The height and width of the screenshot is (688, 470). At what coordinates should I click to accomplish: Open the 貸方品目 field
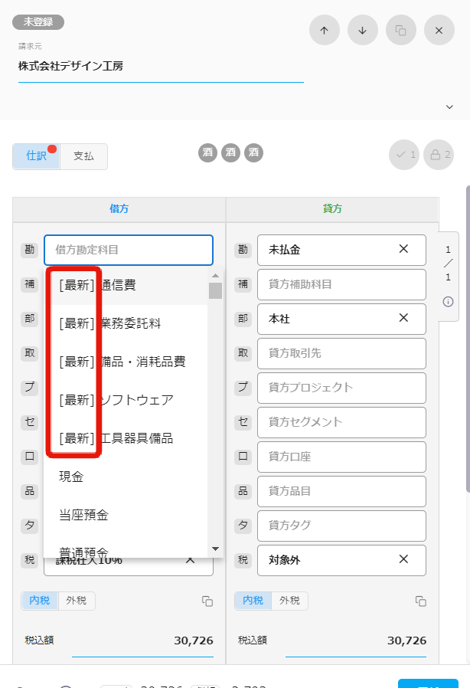341,491
